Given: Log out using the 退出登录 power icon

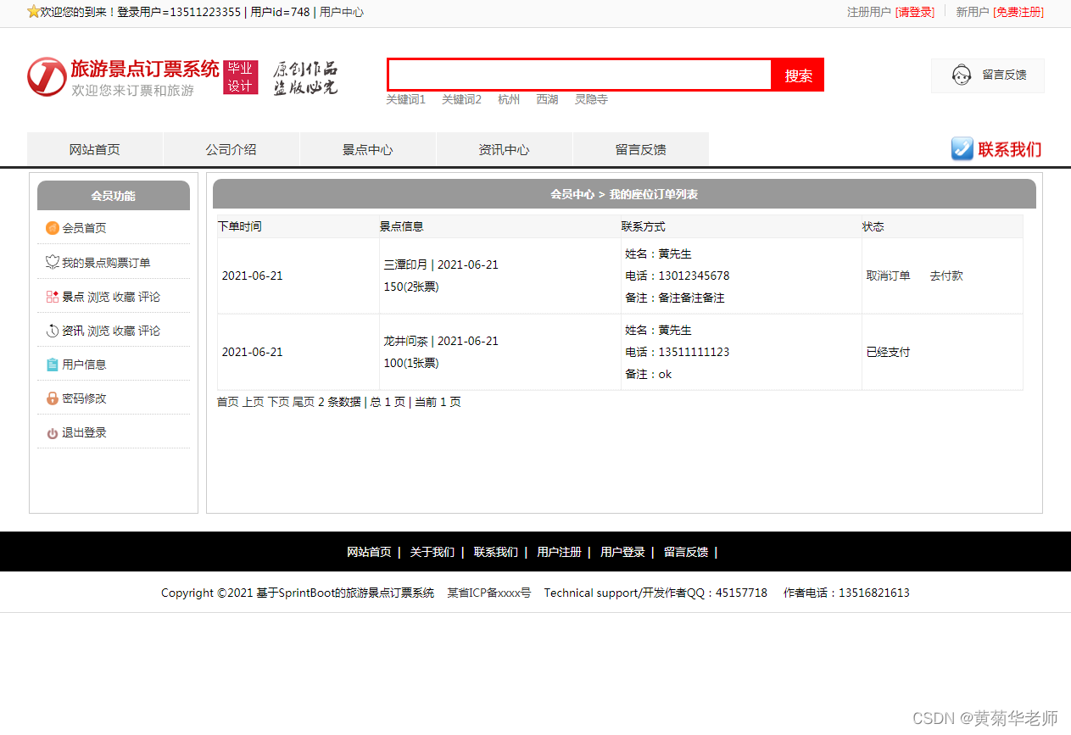Looking at the screenshot, I should (52, 432).
